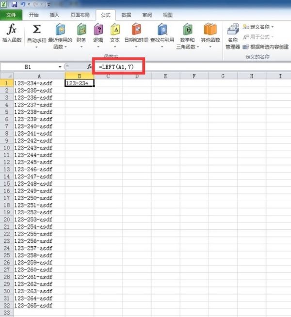
Task: Open the Financial (财务) functions icon
Action: (81, 29)
